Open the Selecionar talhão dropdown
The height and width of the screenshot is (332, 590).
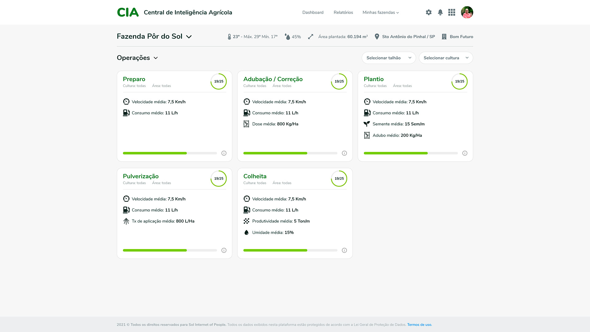(388, 58)
